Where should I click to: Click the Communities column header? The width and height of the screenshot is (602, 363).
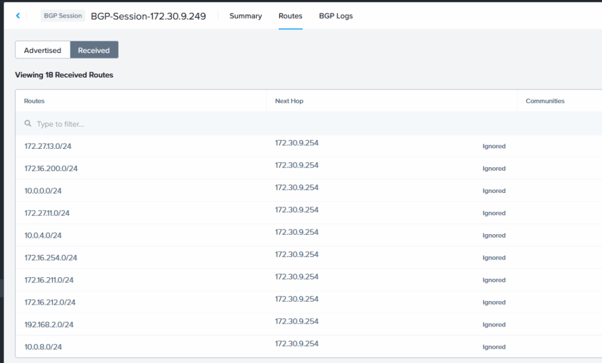pos(545,101)
